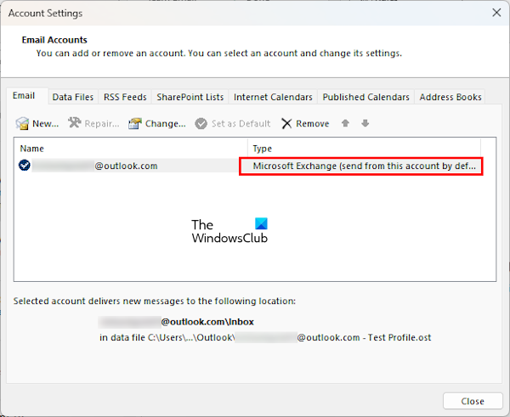Click the Change account icon
The image size is (510, 417).
(135, 123)
